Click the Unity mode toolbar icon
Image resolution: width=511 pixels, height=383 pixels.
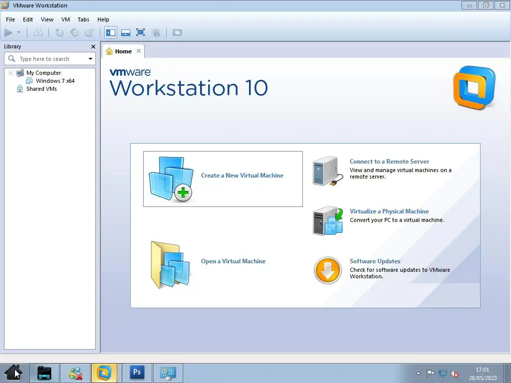(x=156, y=32)
